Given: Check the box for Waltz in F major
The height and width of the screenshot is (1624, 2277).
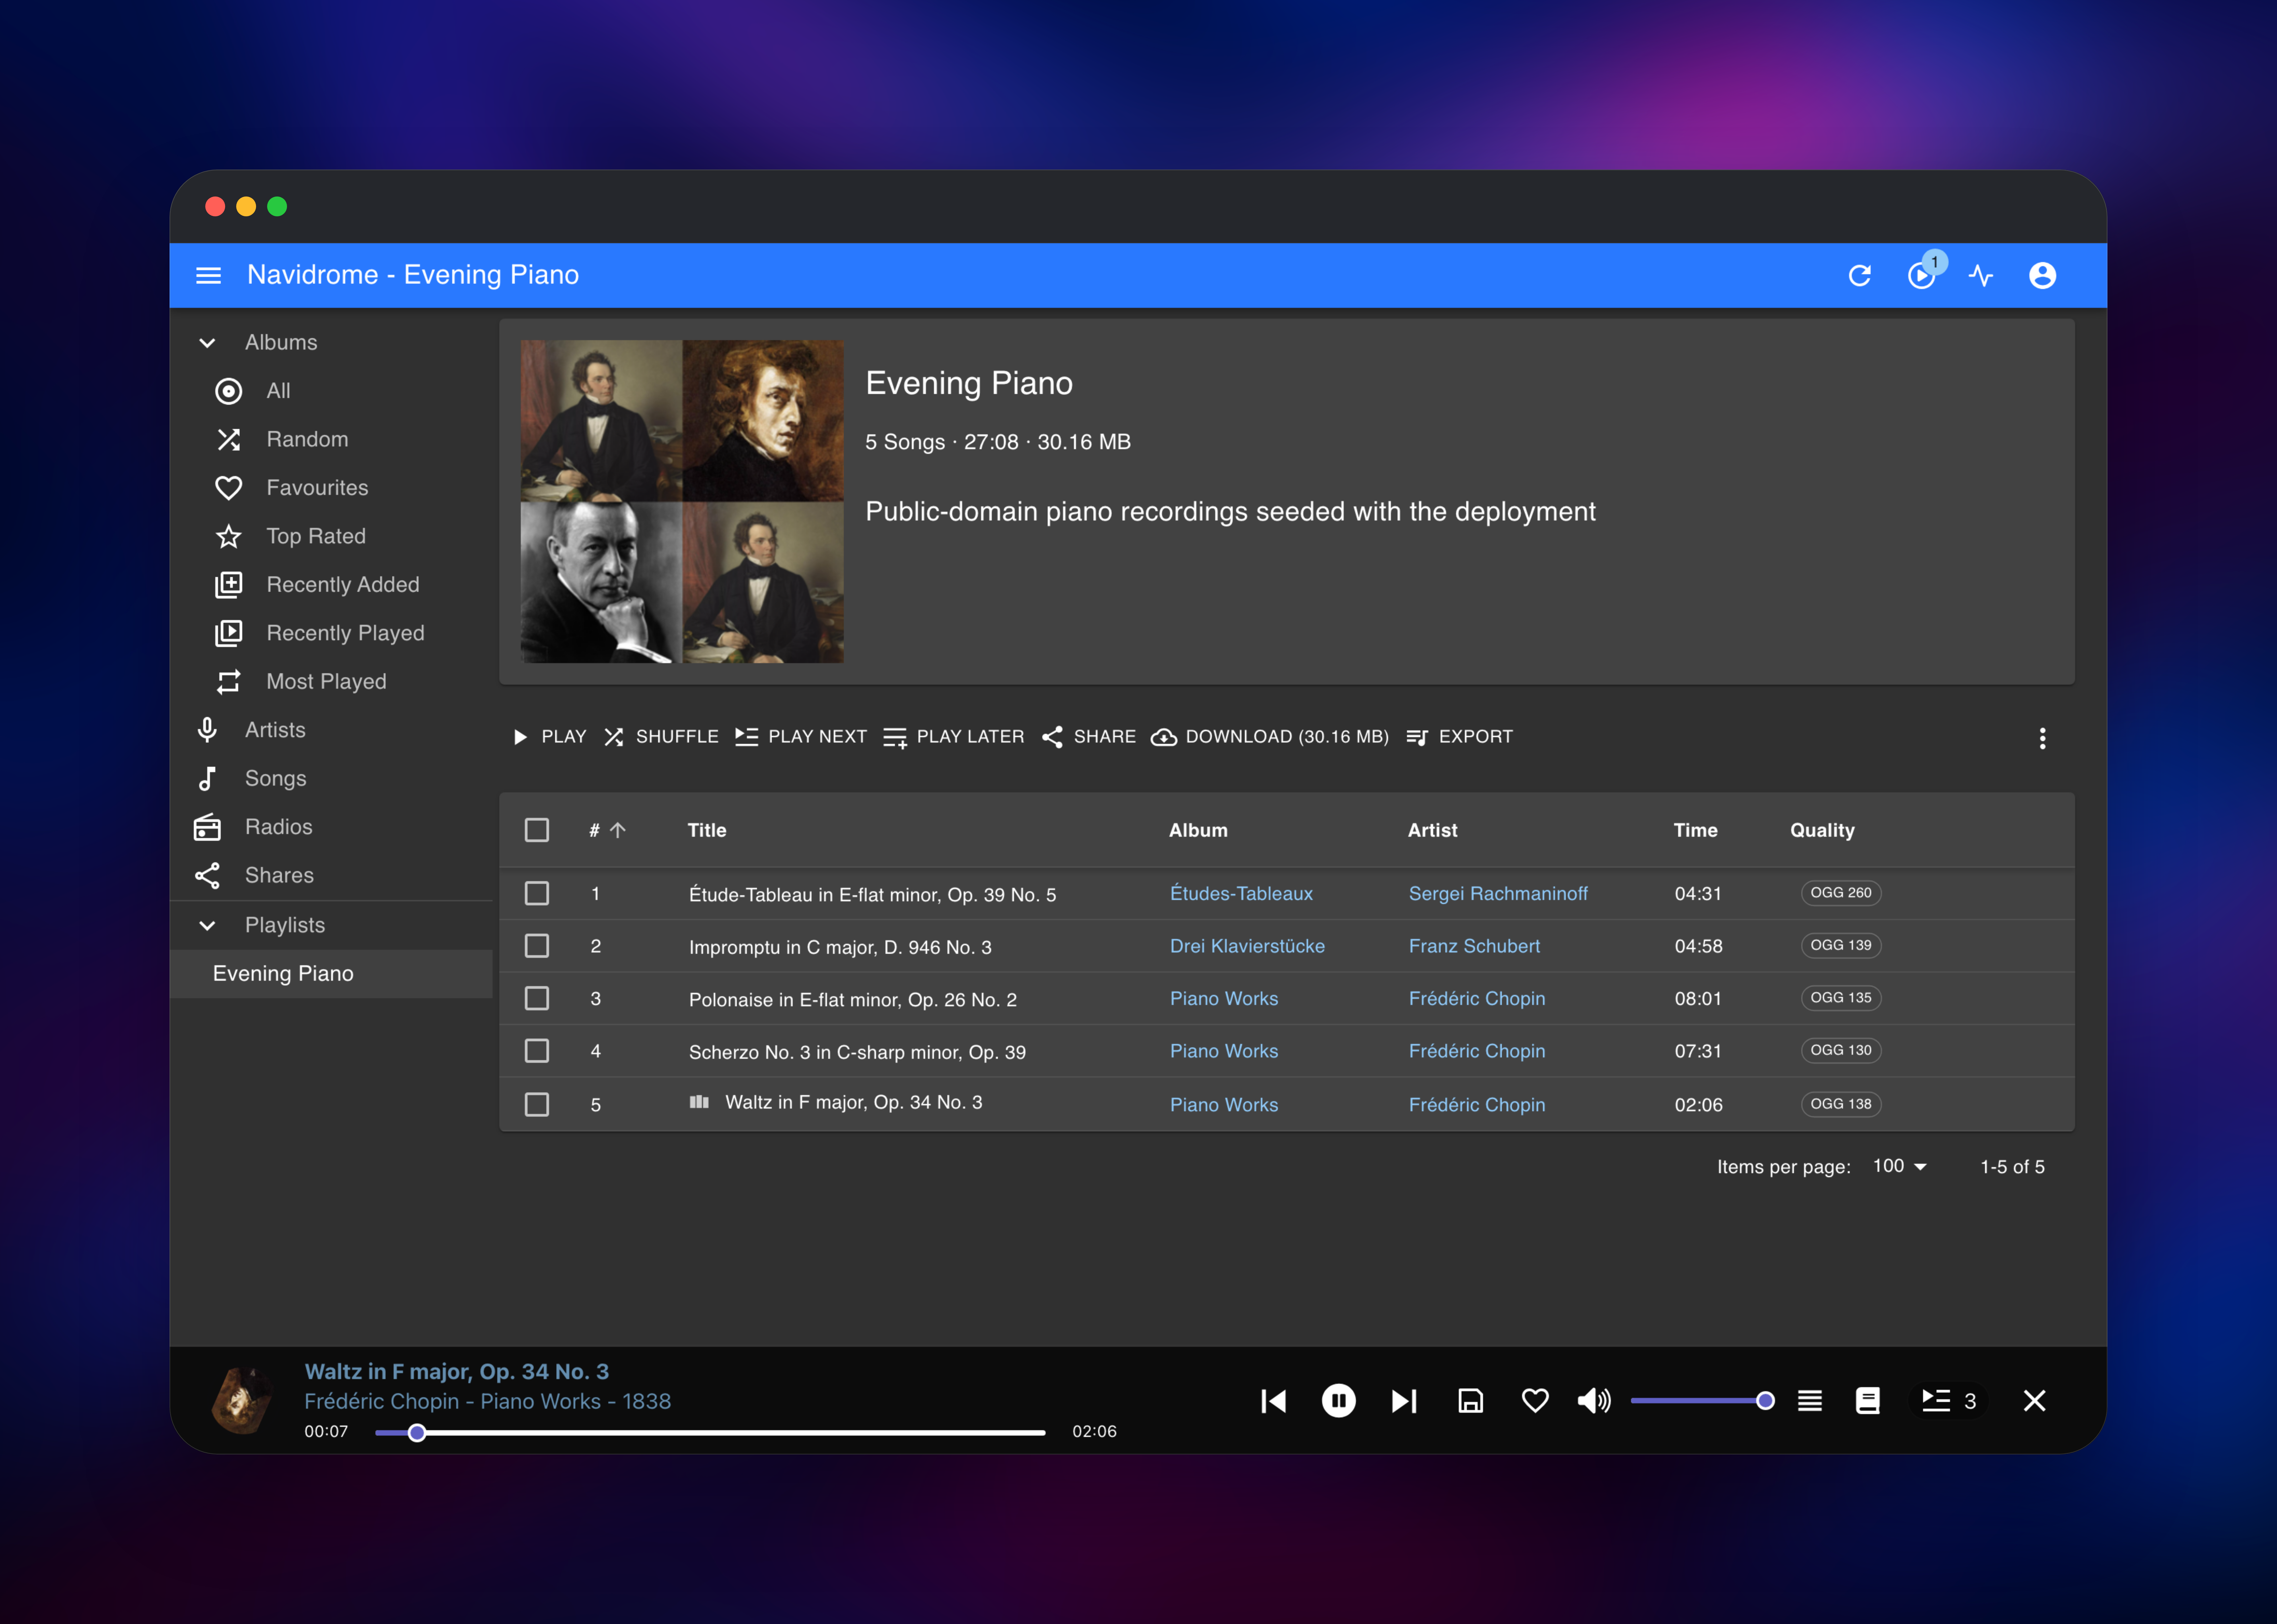Looking at the screenshot, I should [537, 1104].
